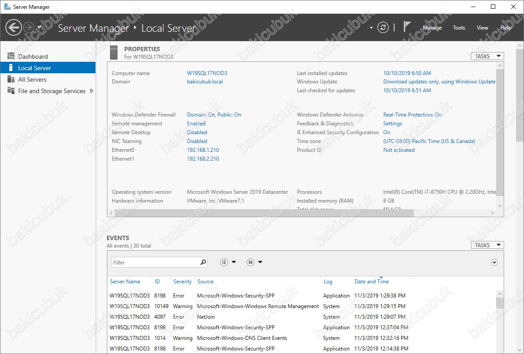Click IE Enhanced Security Configuration On link
This screenshot has height=354, width=524.
[387, 132]
